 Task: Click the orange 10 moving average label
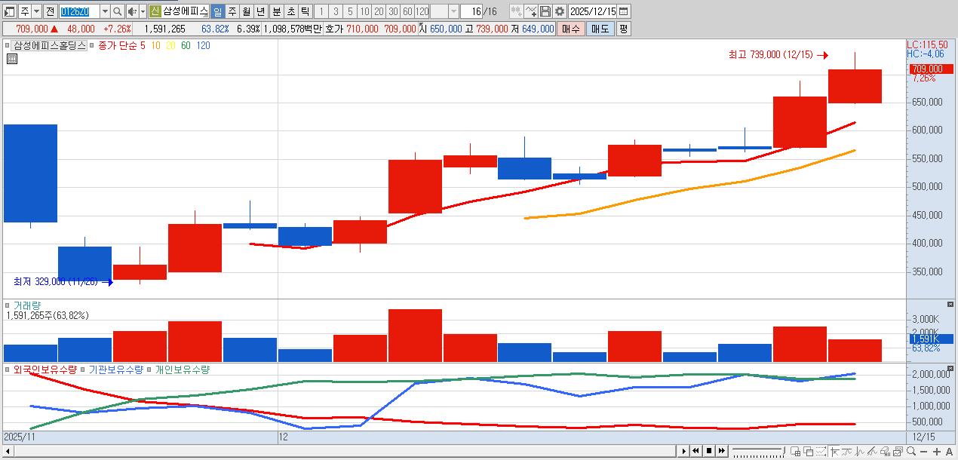point(155,45)
